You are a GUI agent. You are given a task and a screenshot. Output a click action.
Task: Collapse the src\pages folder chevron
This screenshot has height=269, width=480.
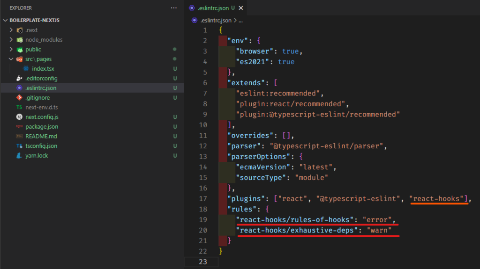pos(11,59)
